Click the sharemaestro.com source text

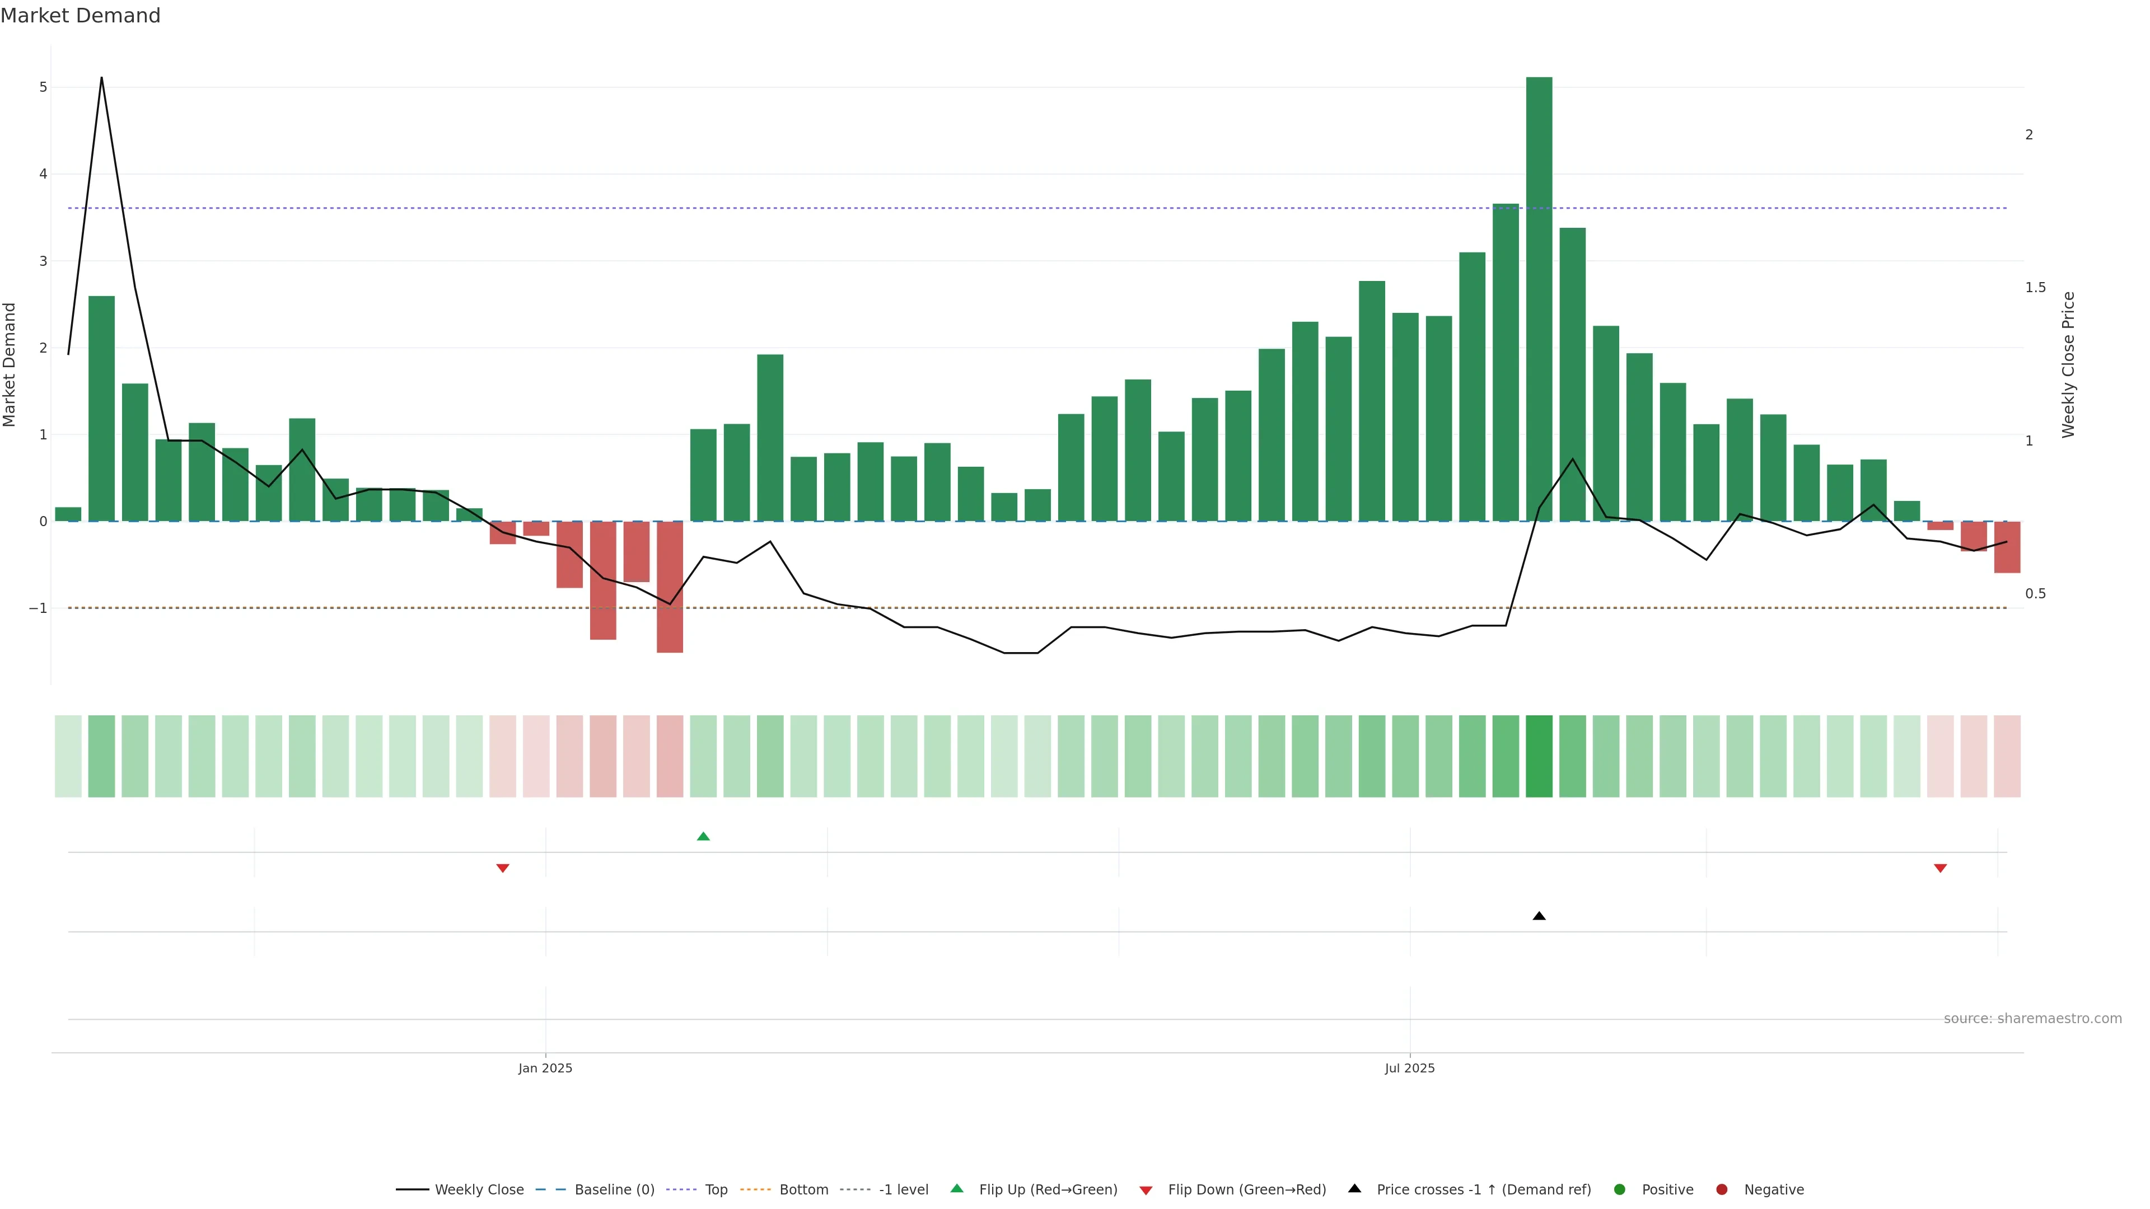click(x=2032, y=1018)
